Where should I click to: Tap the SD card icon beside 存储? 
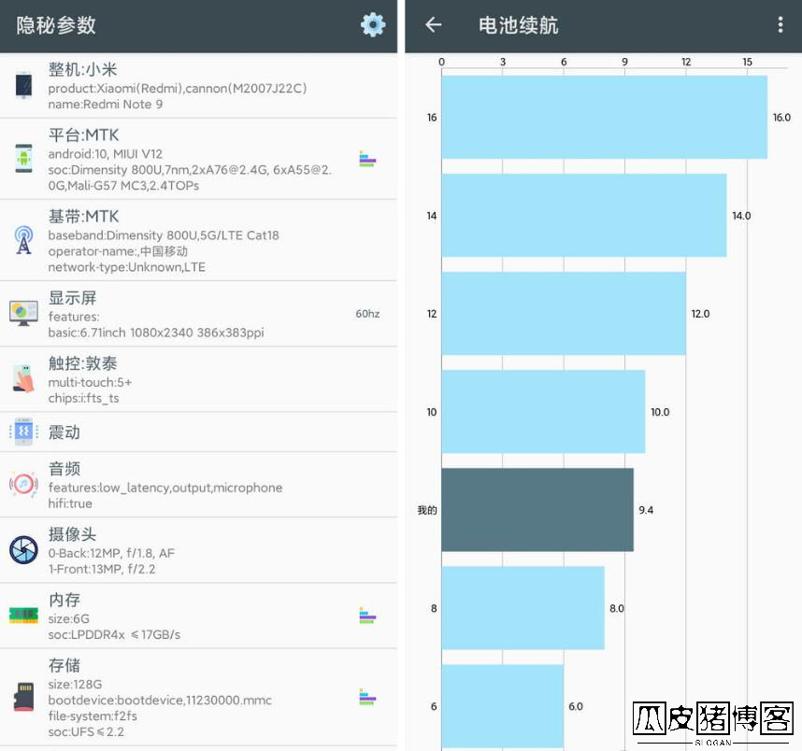[23, 697]
